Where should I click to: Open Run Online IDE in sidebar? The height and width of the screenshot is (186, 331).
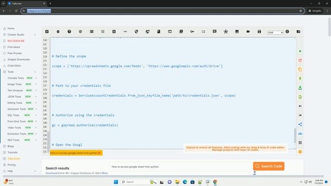16,41
